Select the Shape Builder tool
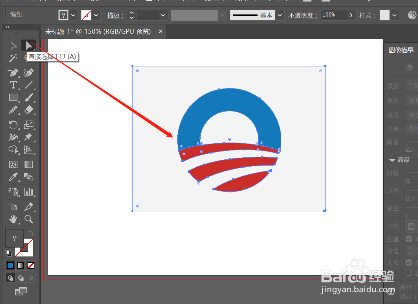The height and width of the screenshot is (304, 418). (13, 149)
